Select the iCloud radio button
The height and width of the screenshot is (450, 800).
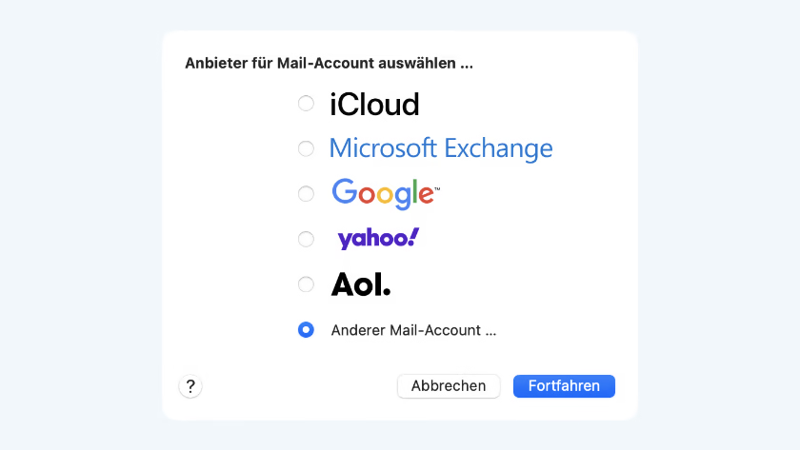tap(306, 104)
